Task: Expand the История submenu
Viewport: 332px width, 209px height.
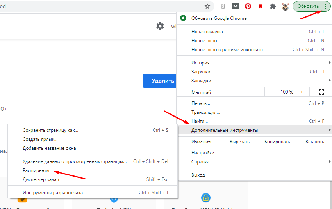Action: pyautogui.click(x=254, y=62)
